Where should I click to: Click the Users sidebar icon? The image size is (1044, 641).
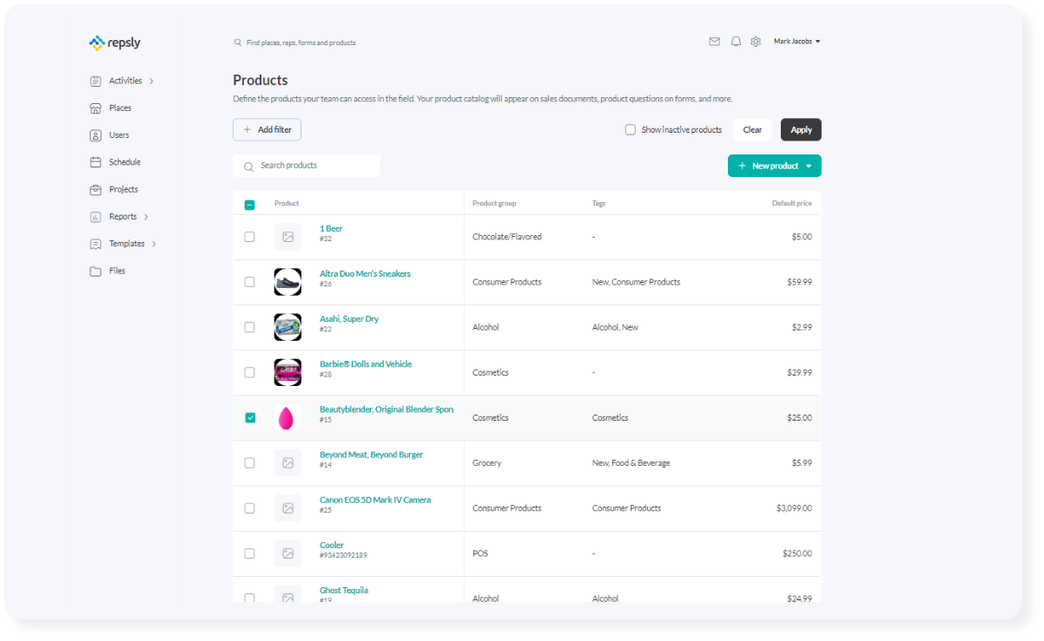tap(96, 135)
